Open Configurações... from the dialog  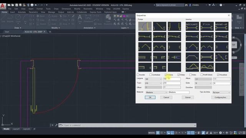(x=221, y=97)
